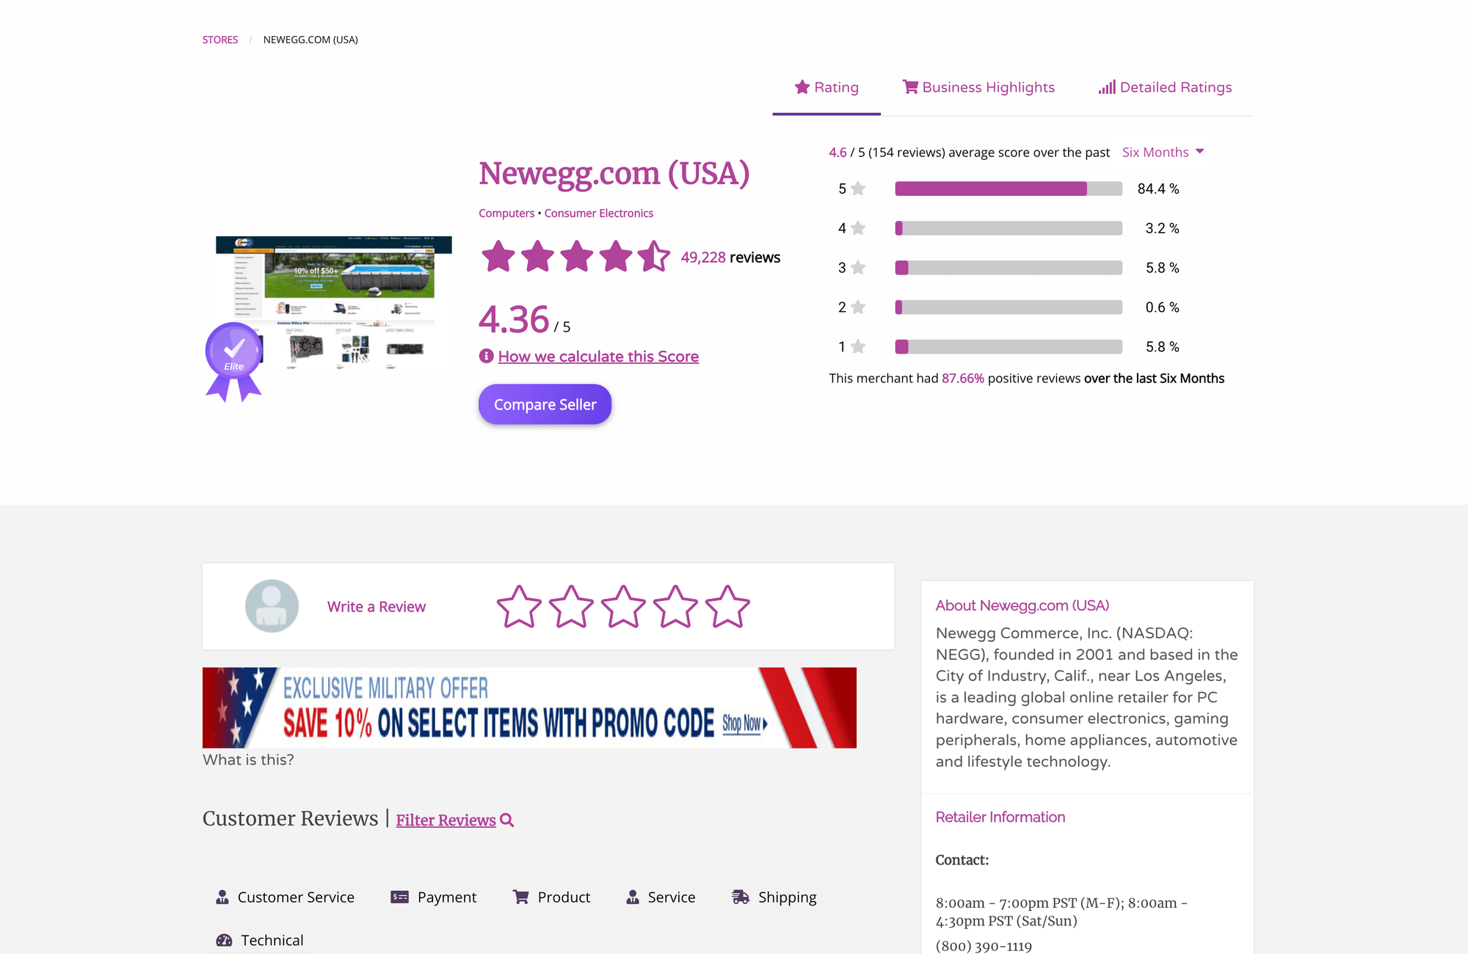1468x954 pixels.
Task: Open the Six Months time period dropdown
Action: [x=1163, y=152]
